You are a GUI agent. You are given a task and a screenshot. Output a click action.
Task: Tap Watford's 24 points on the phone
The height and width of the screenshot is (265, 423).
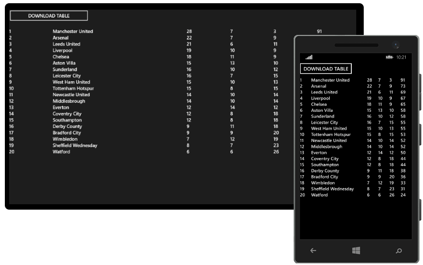(x=403, y=195)
